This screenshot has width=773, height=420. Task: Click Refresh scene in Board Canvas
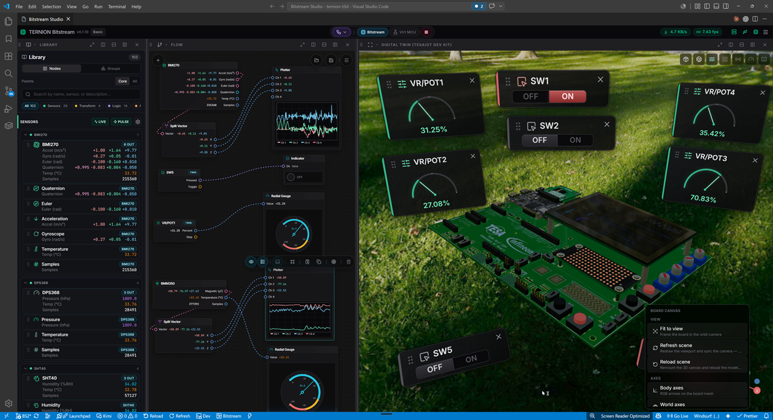(698, 348)
